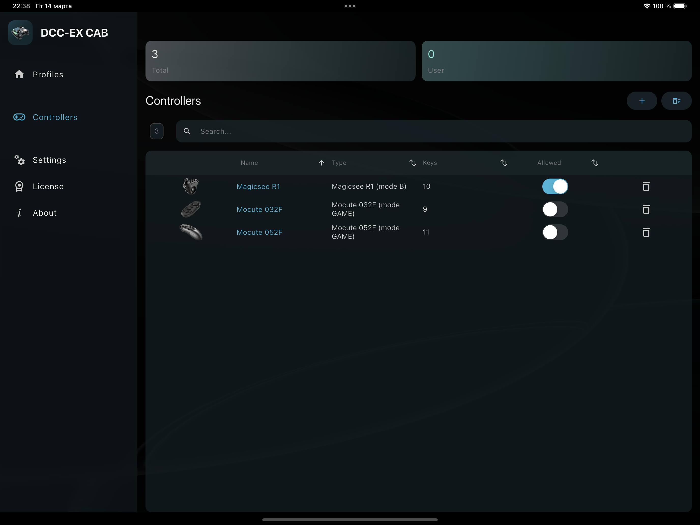Delete the Mocute 052F controller
Image resolution: width=700 pixels, height=525 pixels.
(x=646, y=232)
